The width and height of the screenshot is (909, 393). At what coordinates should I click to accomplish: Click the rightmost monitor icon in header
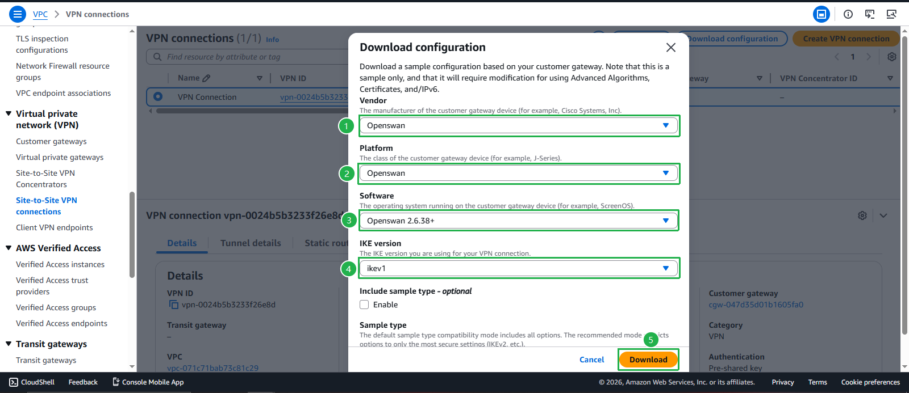click(x=891, y=14)
